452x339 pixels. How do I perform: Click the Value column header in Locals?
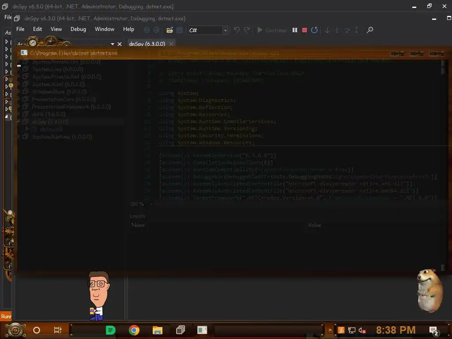[x=314, y=225]
